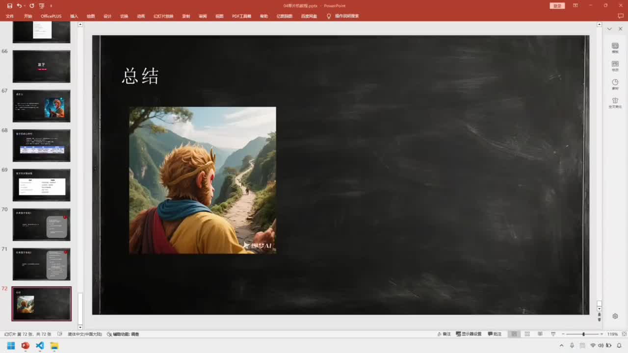This screenshot has width=628, height=353.
Task: Click the slide editor scroll-up arrow
Action: click(x=599, y=24)
